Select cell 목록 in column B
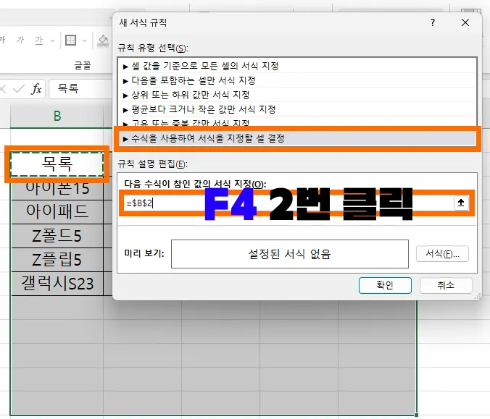The image size is (490, 419). [57, 164]
